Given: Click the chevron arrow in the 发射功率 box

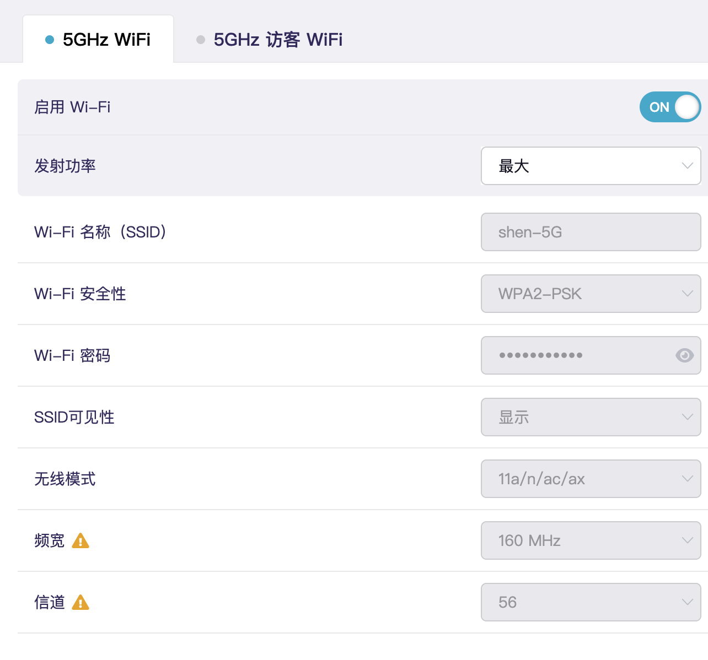Looking at the screenshot, I should pyautogui.click(x=687, y=166).
